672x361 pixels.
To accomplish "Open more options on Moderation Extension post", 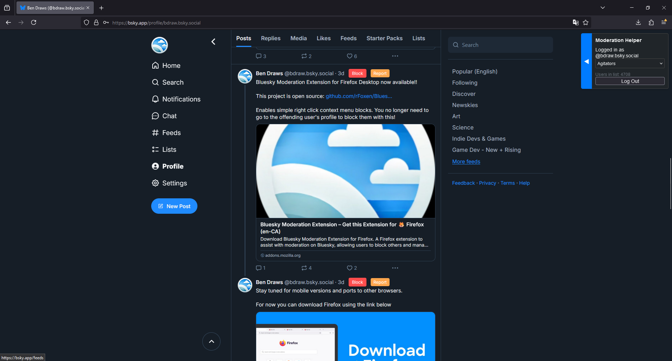I will (395, 268).
